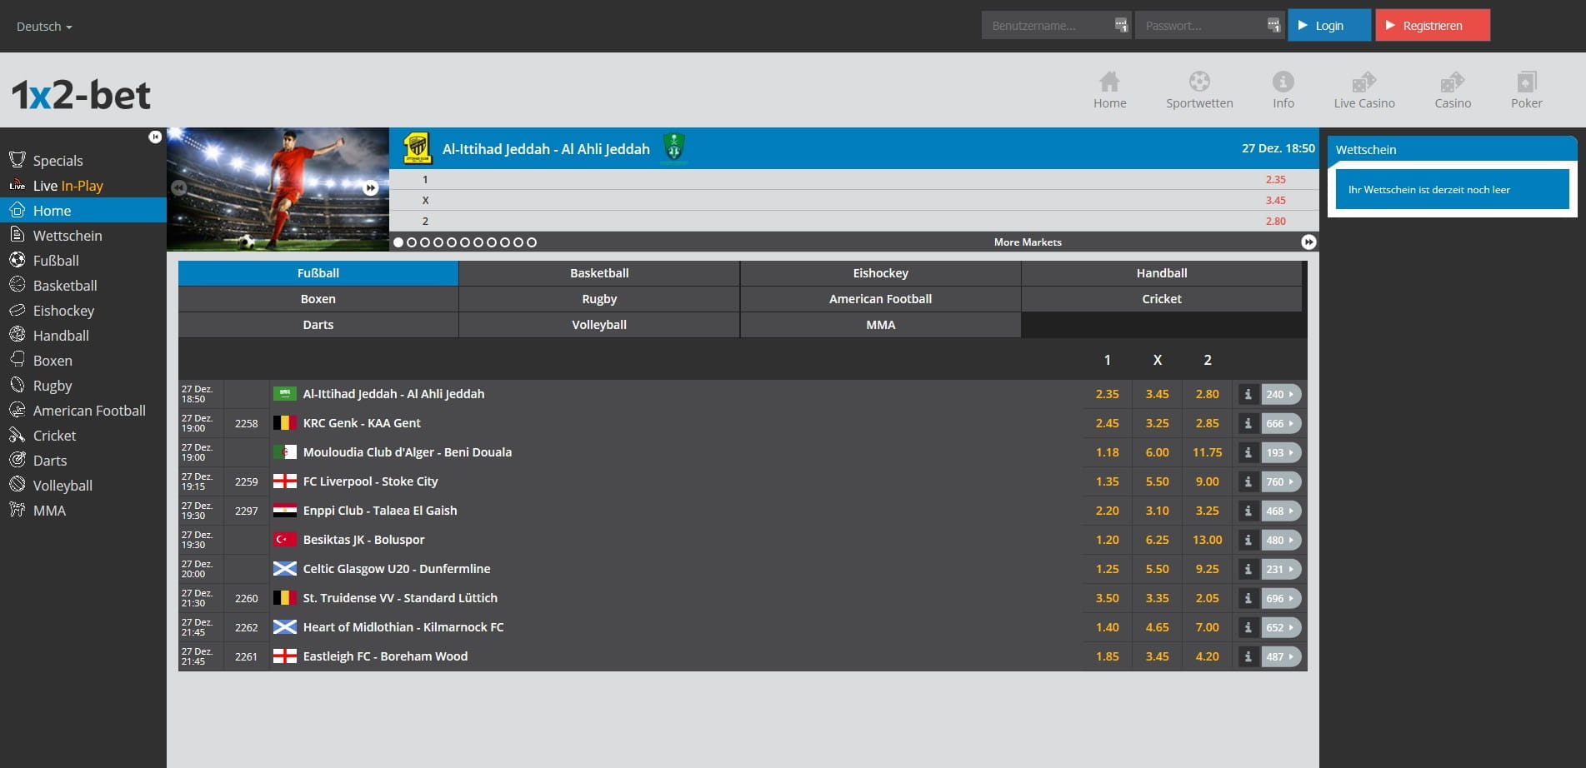This screenshot has height=768, width=1586.
Task: Select the Darts target icon in sidebar
Action: tap(18, 460)
